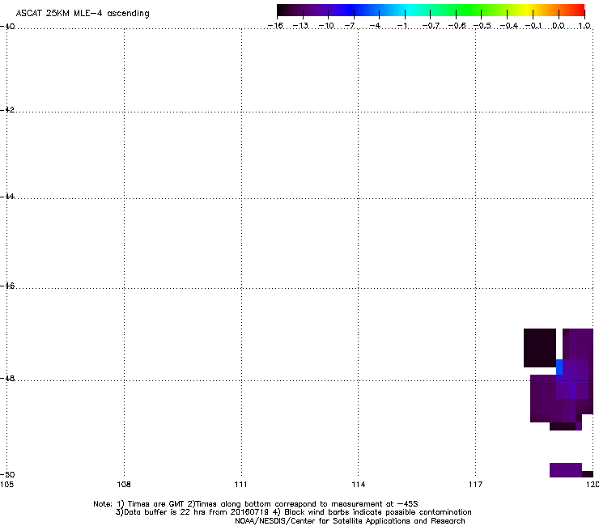Click the -0.5 colorbar label
The height and width of the screenshot is (526, 599).
click(482, 26)
